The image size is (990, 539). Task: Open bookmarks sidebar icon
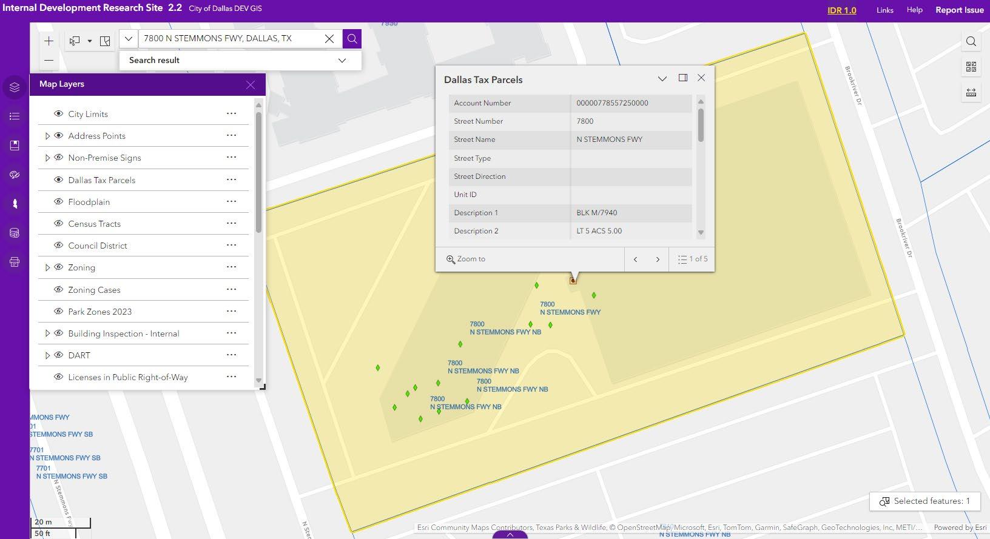(15, 146)
